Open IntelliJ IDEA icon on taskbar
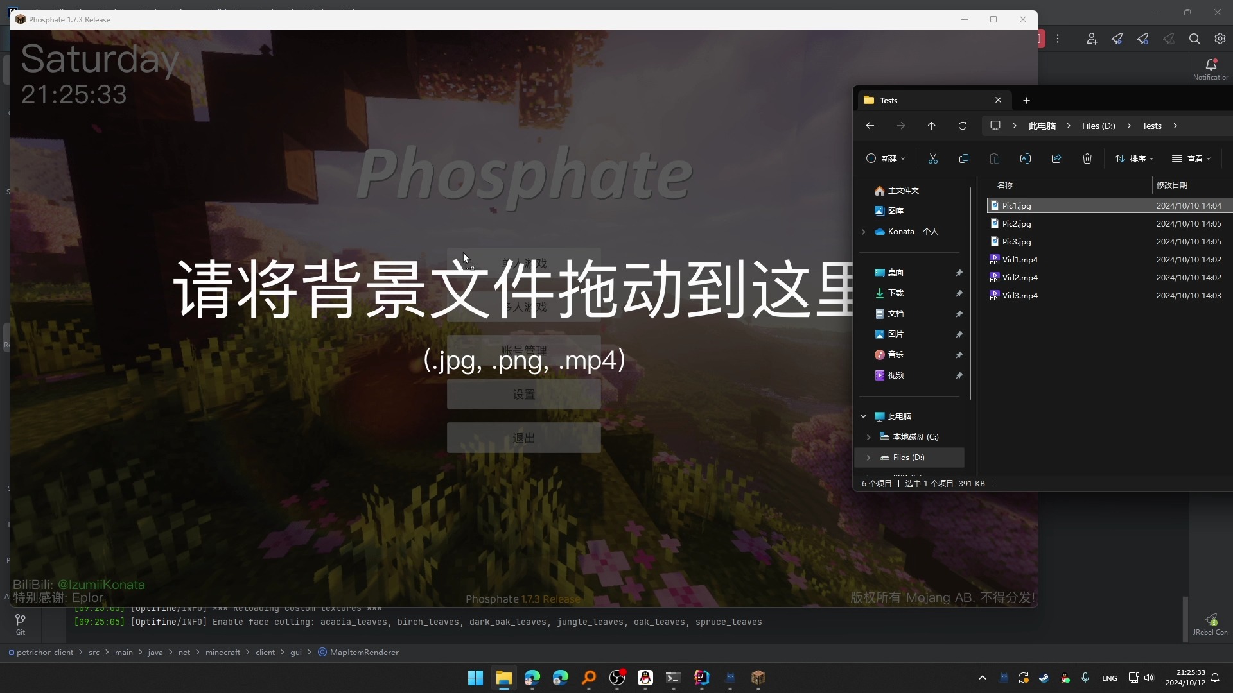The height and width of the screenshot is (693, 1233). coord(702,678)
